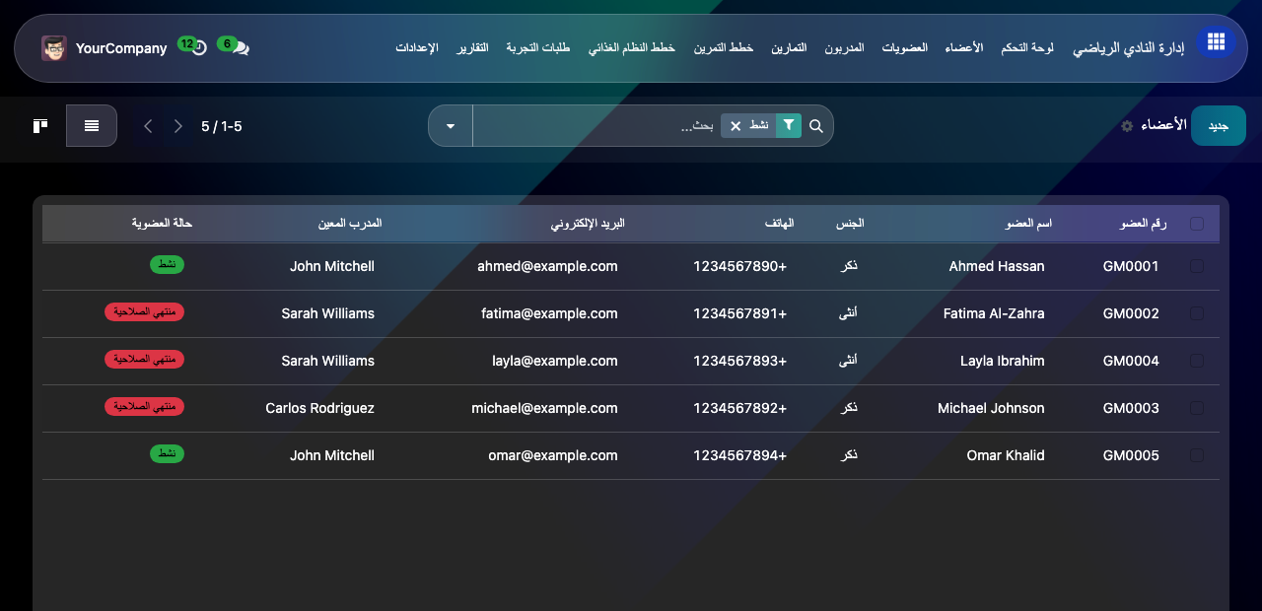Open خطط التمرين menu

(723, 47)
